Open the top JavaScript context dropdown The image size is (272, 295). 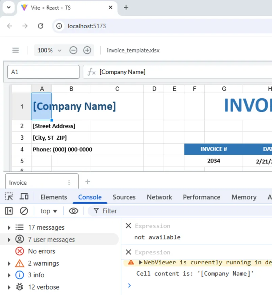tap(49, 211)
